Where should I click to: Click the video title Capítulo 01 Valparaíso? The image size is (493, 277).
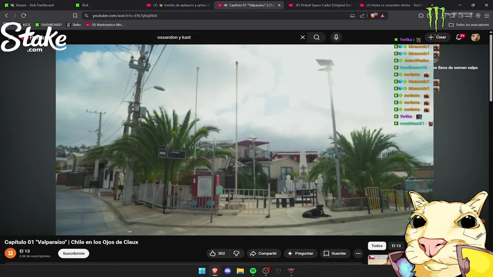[x=71, y=242]
